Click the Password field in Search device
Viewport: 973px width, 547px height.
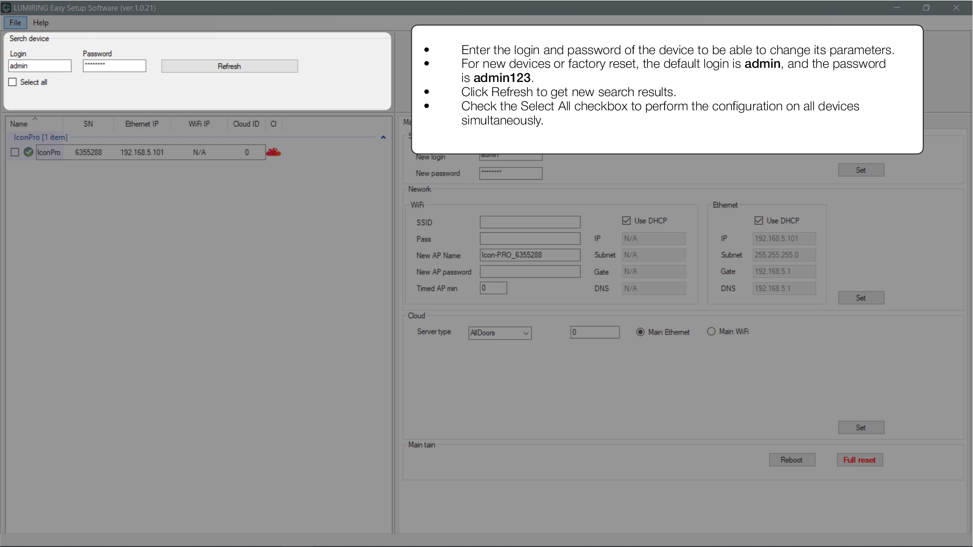tap(114, 66)
